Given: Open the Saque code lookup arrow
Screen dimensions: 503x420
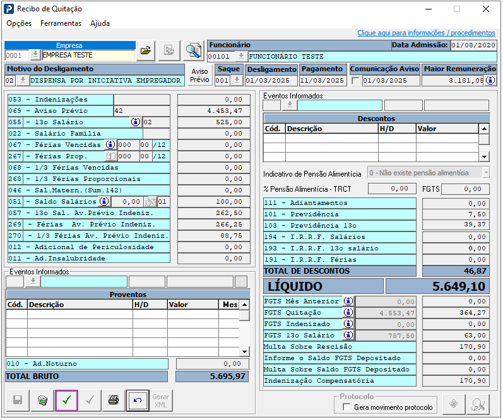Looking at the screenshot, I should (236, 81).
